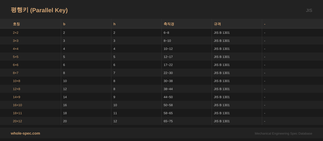The image size is (323, 141).
Task: Click the 규격 column header
Action: (217, 24)
